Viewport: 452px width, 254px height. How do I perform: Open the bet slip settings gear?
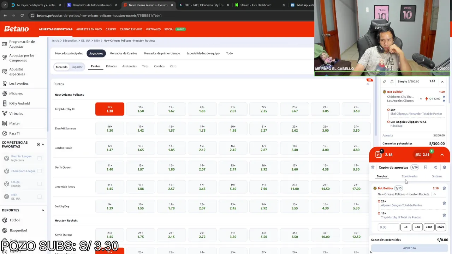[444, 168]
